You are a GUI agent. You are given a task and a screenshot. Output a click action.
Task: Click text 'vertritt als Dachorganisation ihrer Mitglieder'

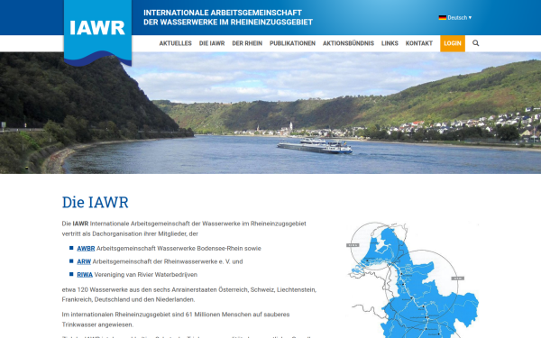(124, 233)
